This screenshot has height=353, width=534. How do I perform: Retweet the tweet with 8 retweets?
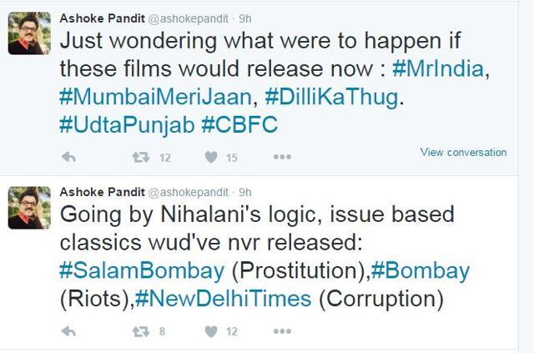141,331
